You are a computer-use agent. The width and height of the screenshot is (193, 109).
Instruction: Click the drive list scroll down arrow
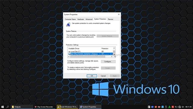pos(114,54)
